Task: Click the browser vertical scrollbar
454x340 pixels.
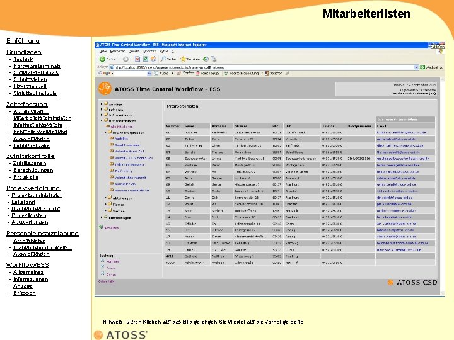Action: click(443, 186)
